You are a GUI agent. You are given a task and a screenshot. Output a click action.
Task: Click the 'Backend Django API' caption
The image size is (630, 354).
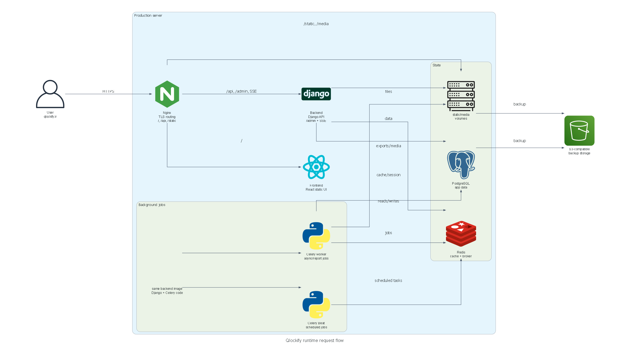click(x=316, y=117)
